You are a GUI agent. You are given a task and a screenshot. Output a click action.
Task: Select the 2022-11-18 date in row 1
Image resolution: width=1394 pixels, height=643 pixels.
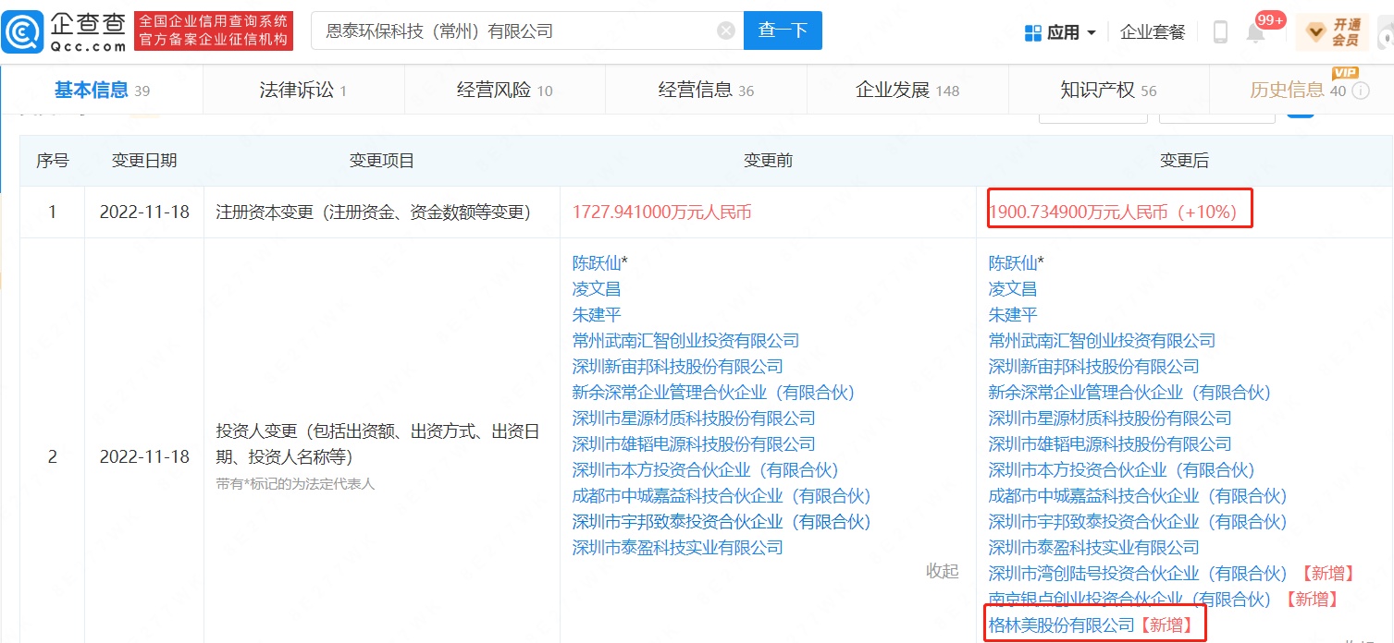tap(144, 212)
